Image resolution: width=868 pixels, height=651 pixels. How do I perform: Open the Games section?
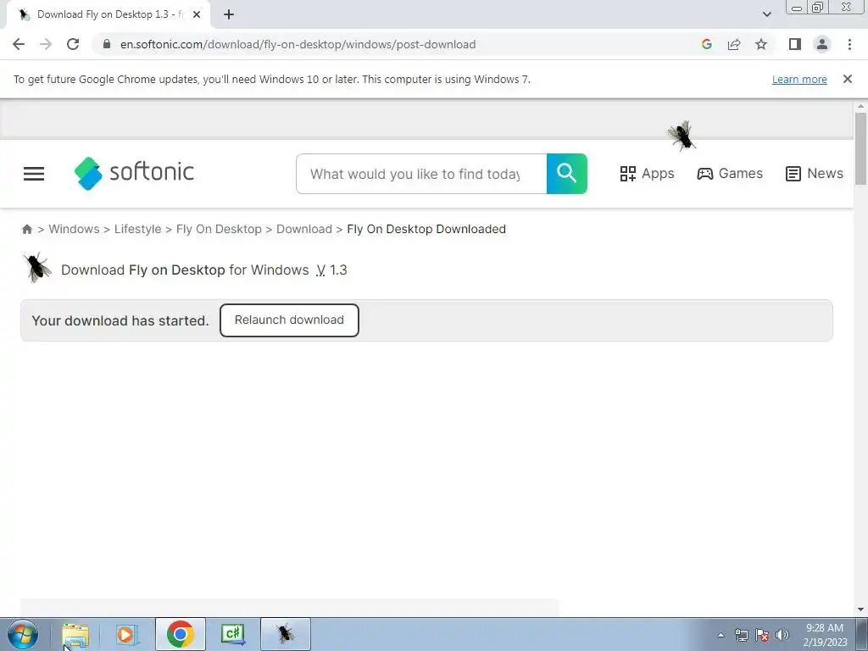click(730, 174)
